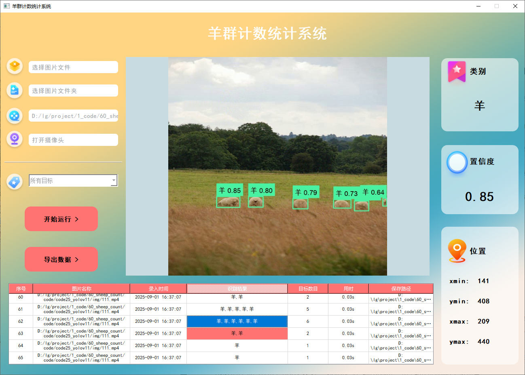
Task: Click the 识别结果 column header
Action: pos(237,289)
